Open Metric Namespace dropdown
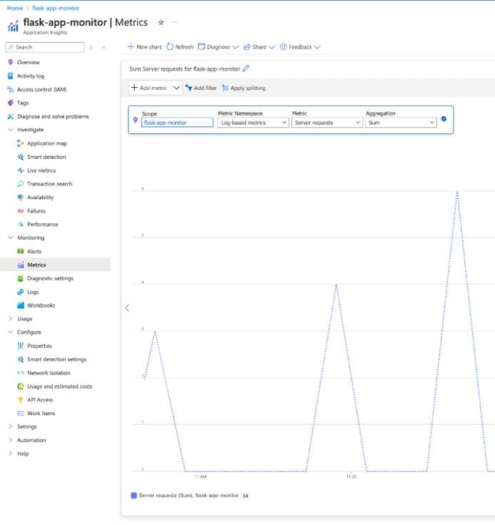The width and height of the screenshot is (495, 525). click(253, 123)
